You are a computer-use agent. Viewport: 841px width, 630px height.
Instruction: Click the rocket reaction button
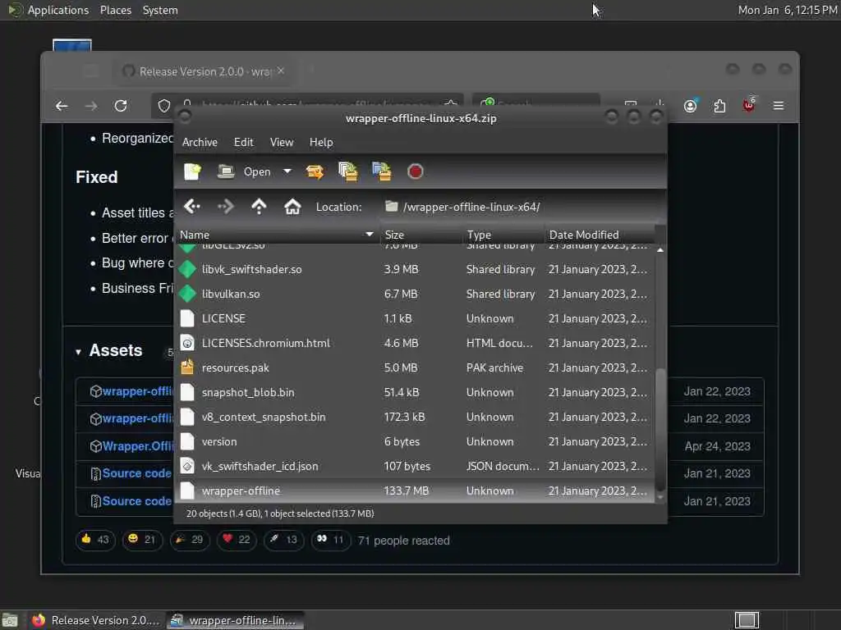(x=283, y=540)
